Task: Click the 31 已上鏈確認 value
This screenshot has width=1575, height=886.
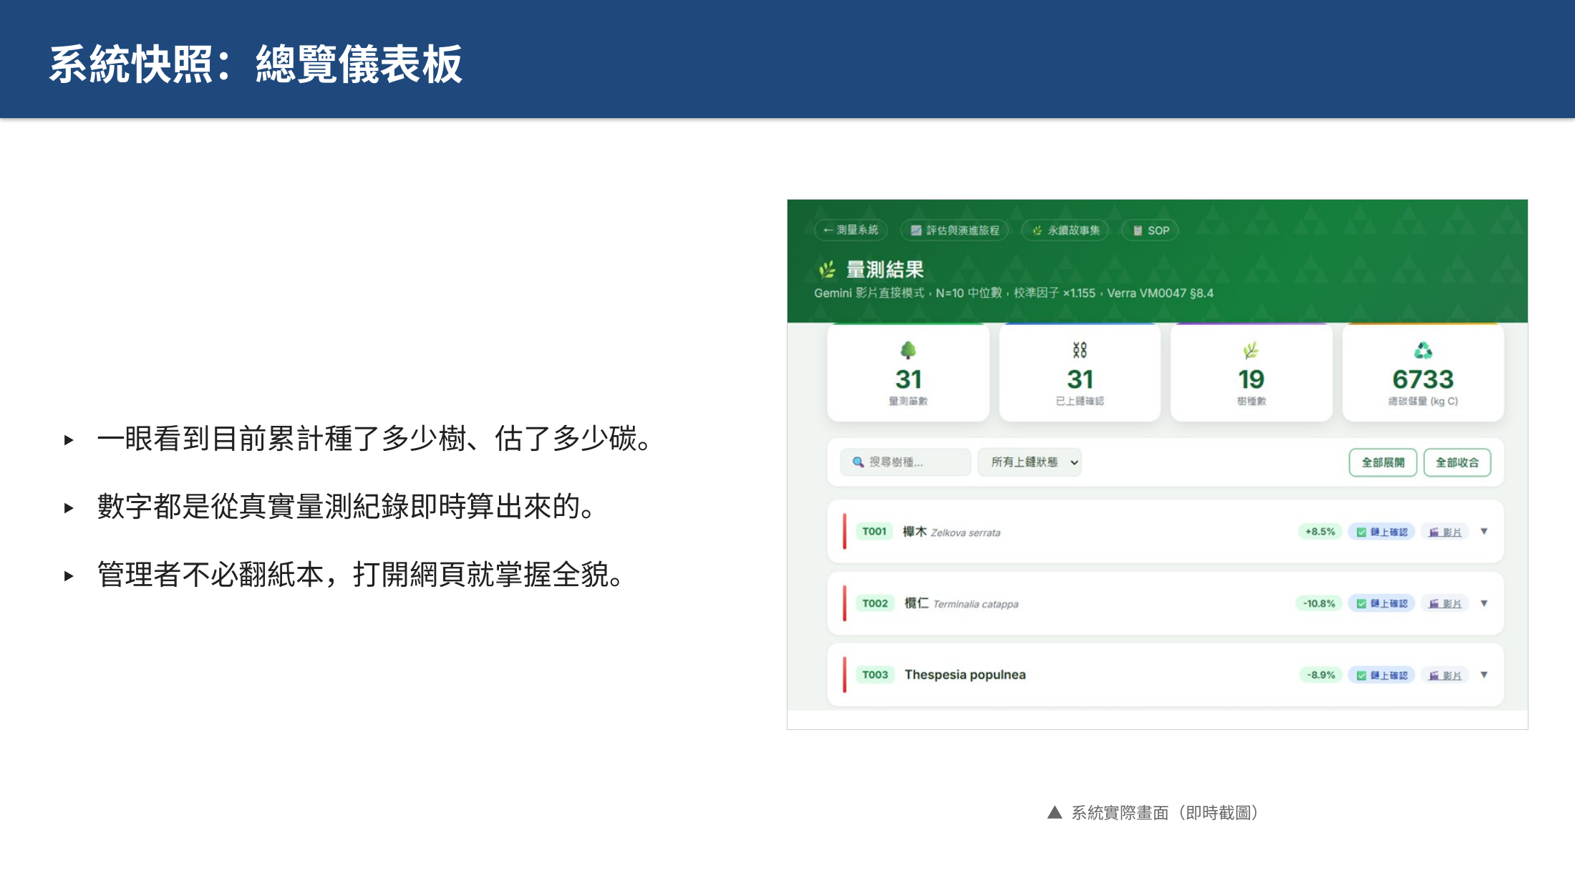Action: point(1080,379)
